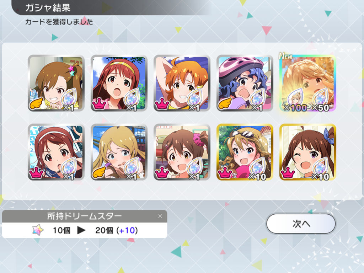364x273 pixels.
Task: Select the pink scrunchie brunette card
Action: tap(182, 152)
